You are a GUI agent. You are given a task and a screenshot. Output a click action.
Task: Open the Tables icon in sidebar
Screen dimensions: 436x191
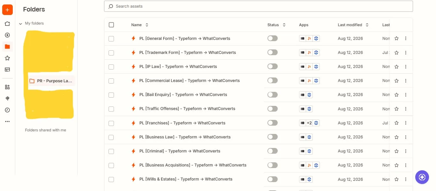[x=7, y=70]
